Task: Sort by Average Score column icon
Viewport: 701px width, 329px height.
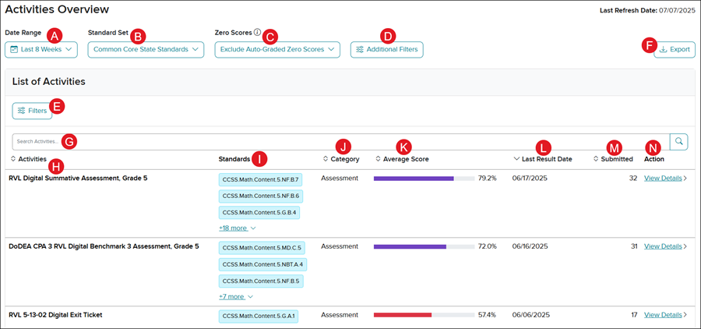Action: coord(378,159)
